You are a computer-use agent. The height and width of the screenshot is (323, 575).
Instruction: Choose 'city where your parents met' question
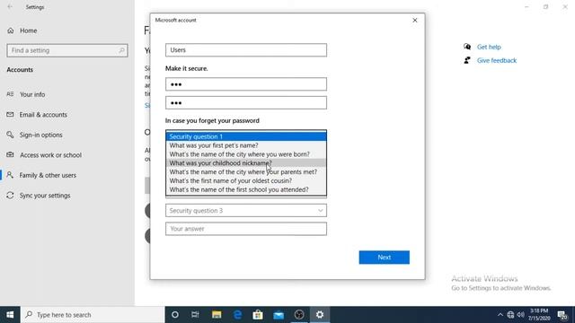pos(246,171)
